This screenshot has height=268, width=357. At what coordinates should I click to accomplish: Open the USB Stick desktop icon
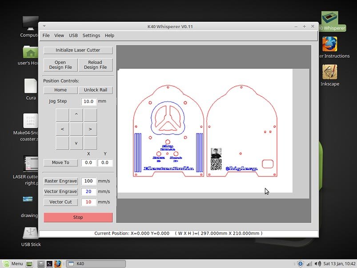tap(30, 231)
